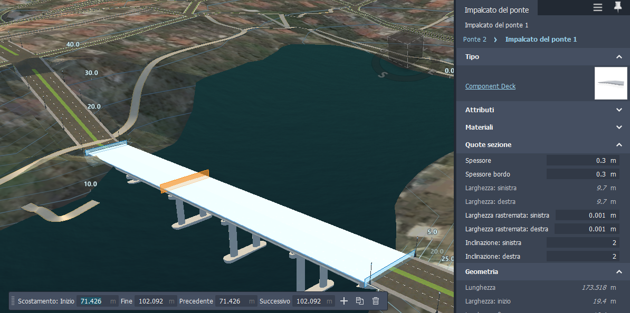Pin the Impalcato del ponte panel
This screenshot has width=630, height=313.
click(x=618, y=7)
